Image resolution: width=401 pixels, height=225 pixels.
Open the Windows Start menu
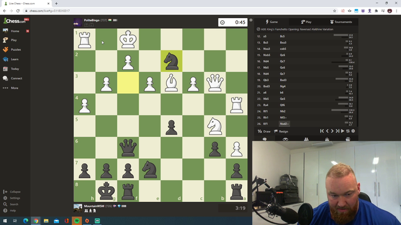(x=5, y=221)
